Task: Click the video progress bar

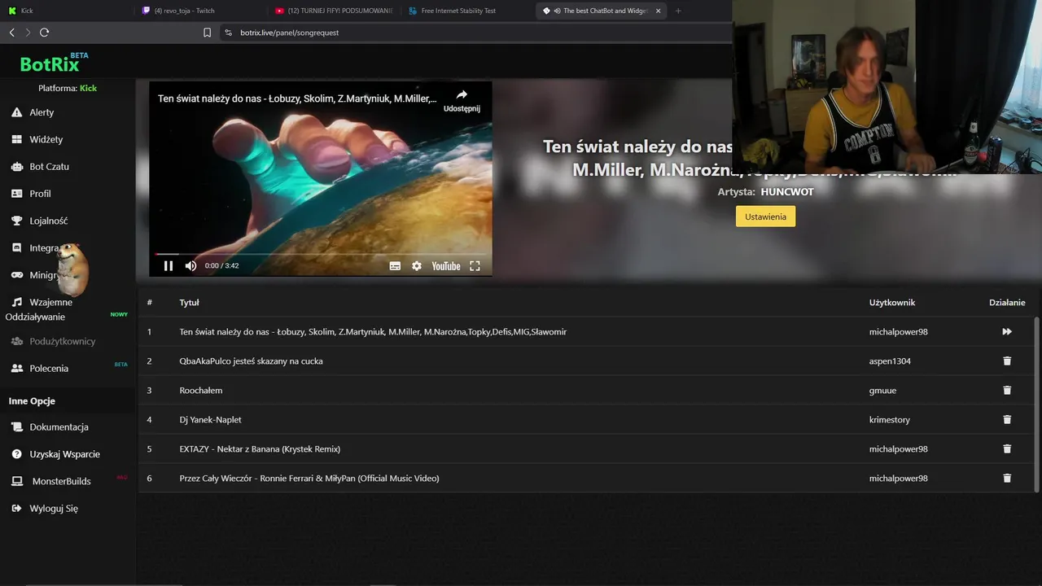Action: [x=321, y=254]
